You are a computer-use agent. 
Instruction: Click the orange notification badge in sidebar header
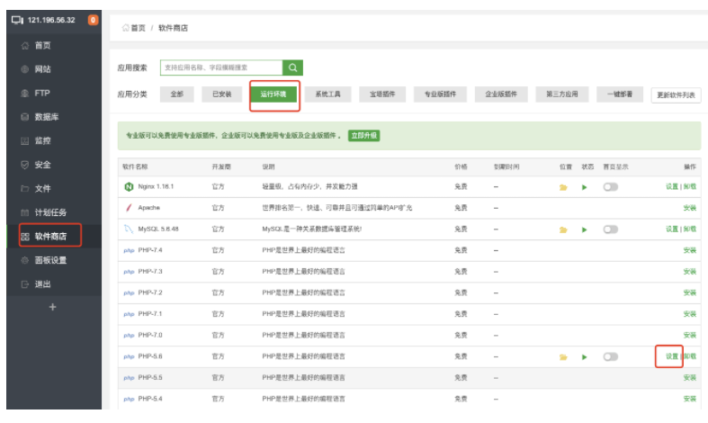point(93,20)
